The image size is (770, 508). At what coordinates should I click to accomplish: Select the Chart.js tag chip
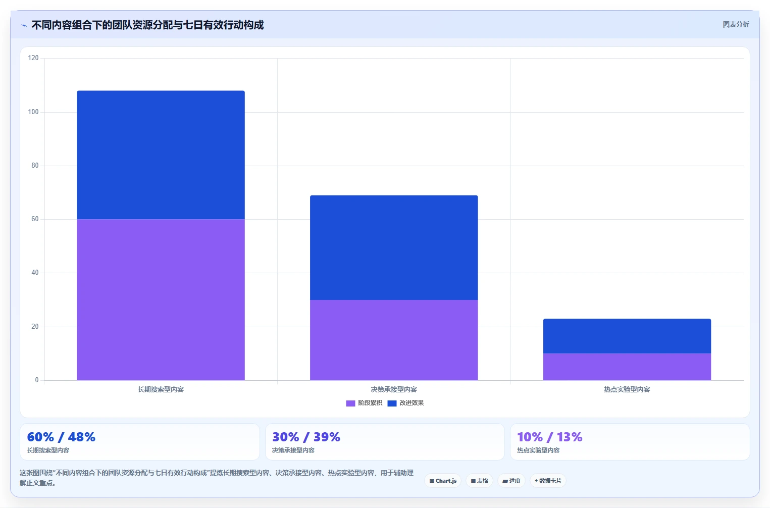coord(443,481)
